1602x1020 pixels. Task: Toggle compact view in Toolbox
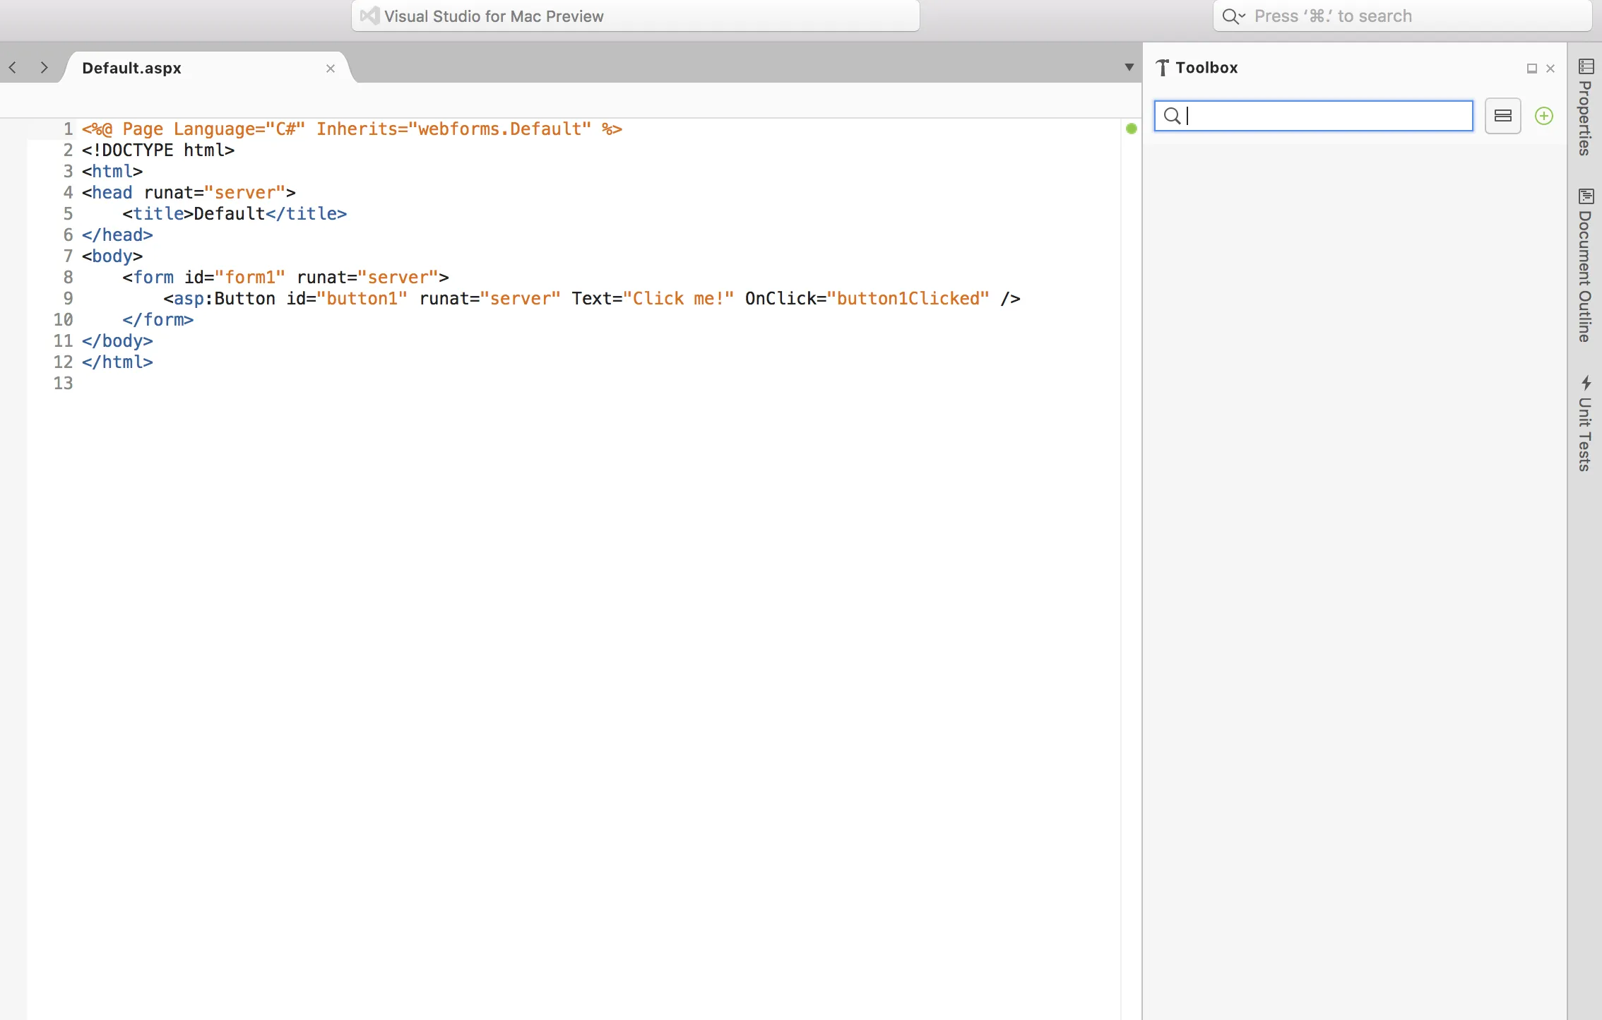(1502, 116)
